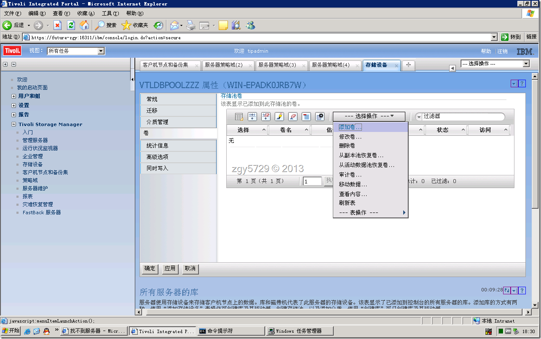Go to the IE Home page icon
The image size is (541, 339).
pyautogui.click(x=84, y=25)
